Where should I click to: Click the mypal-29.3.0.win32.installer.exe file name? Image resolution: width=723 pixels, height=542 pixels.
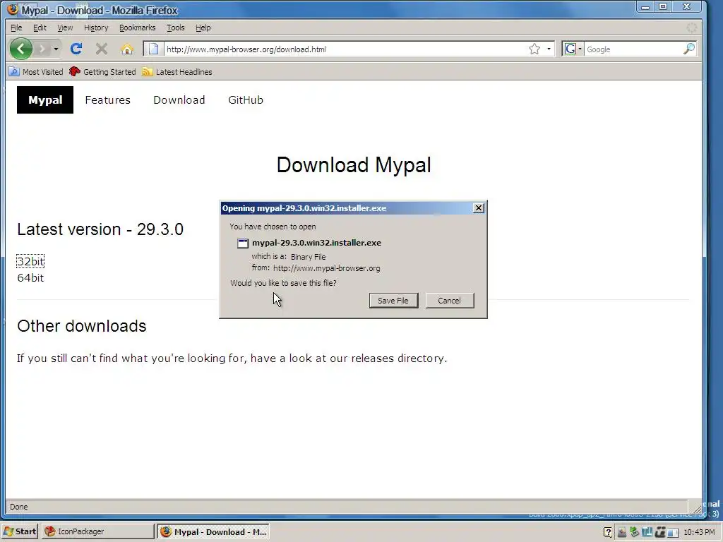[x=316, y=243]
